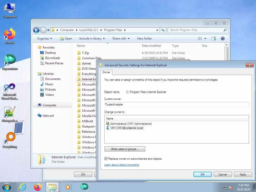Select Computer in navigation pane
This screenshot has height=192, width=256.
[x=49, y=105]
